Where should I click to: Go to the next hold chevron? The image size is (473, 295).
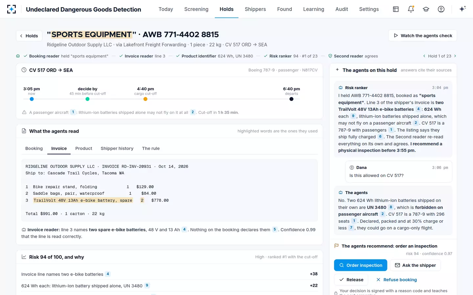(455, 56)
